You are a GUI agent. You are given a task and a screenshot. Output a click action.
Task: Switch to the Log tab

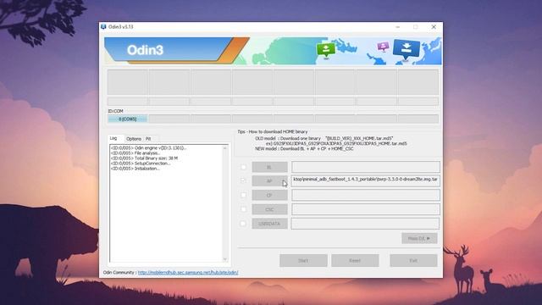[x=113, y=138]
